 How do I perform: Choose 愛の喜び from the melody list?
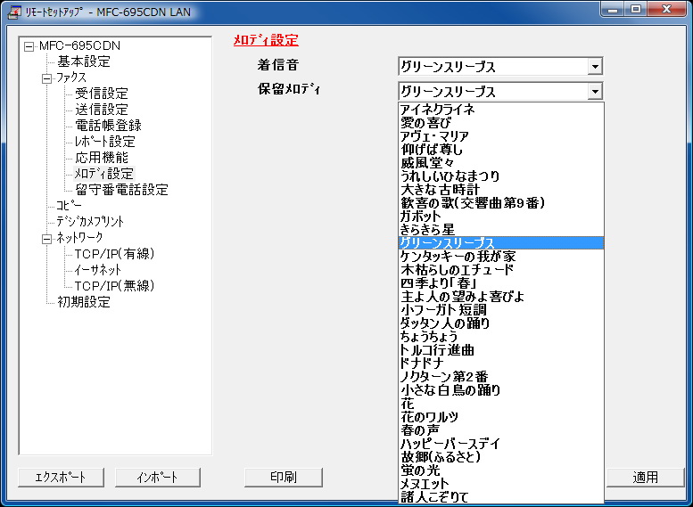500,123
